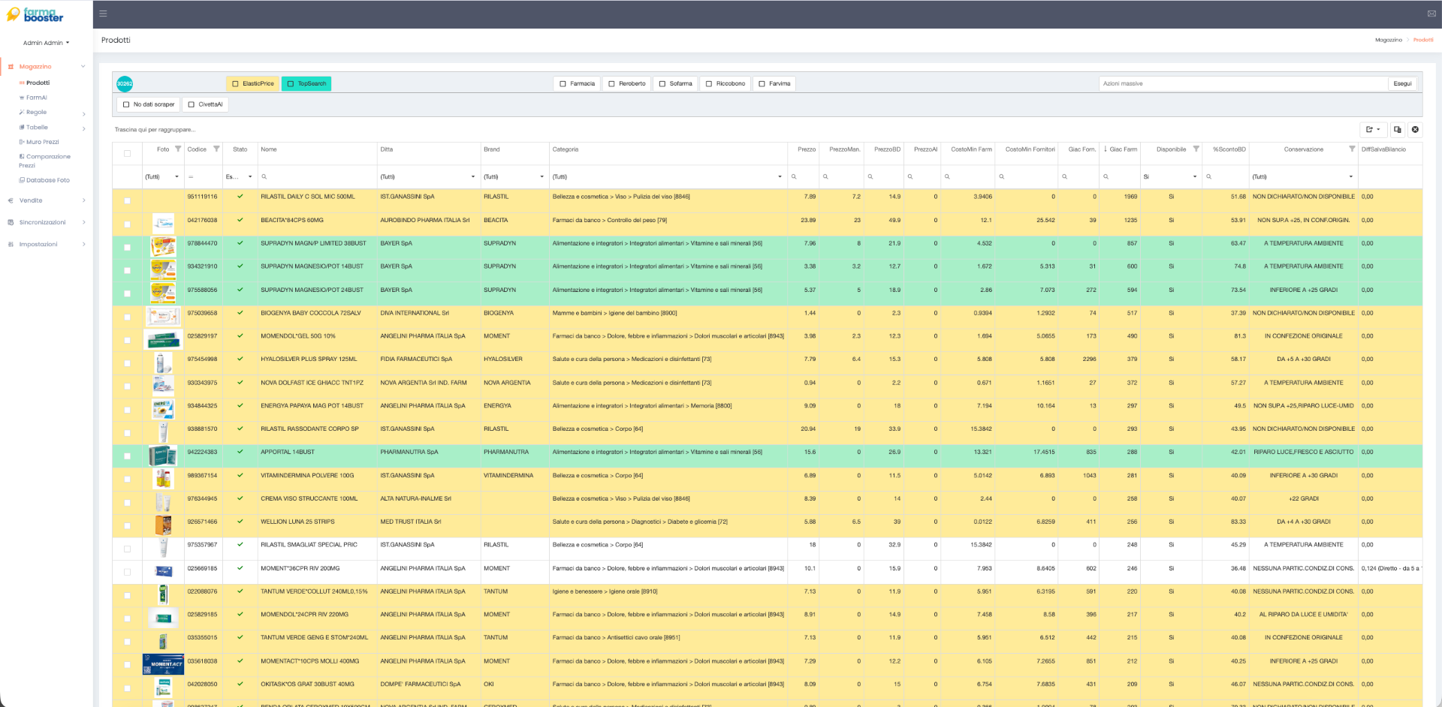This screenshot has height=707, width=1442.
Task: Check the Riccobono filter box
Action: click(709, 84)
